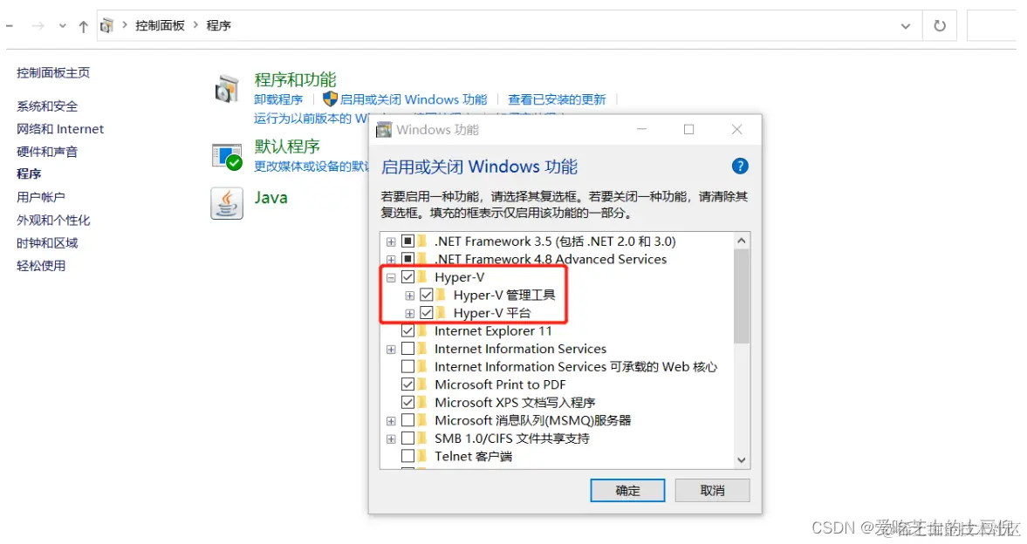Expand the Internet Information Services node
Image resolution: width=1027 pixels, height=544 pixels.
[391, 350]
